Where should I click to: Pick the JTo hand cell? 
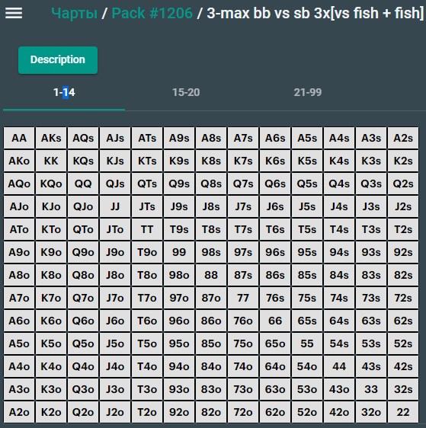[115, 229]
